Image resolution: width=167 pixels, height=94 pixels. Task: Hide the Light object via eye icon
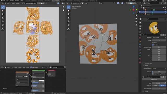pos(165,14)
